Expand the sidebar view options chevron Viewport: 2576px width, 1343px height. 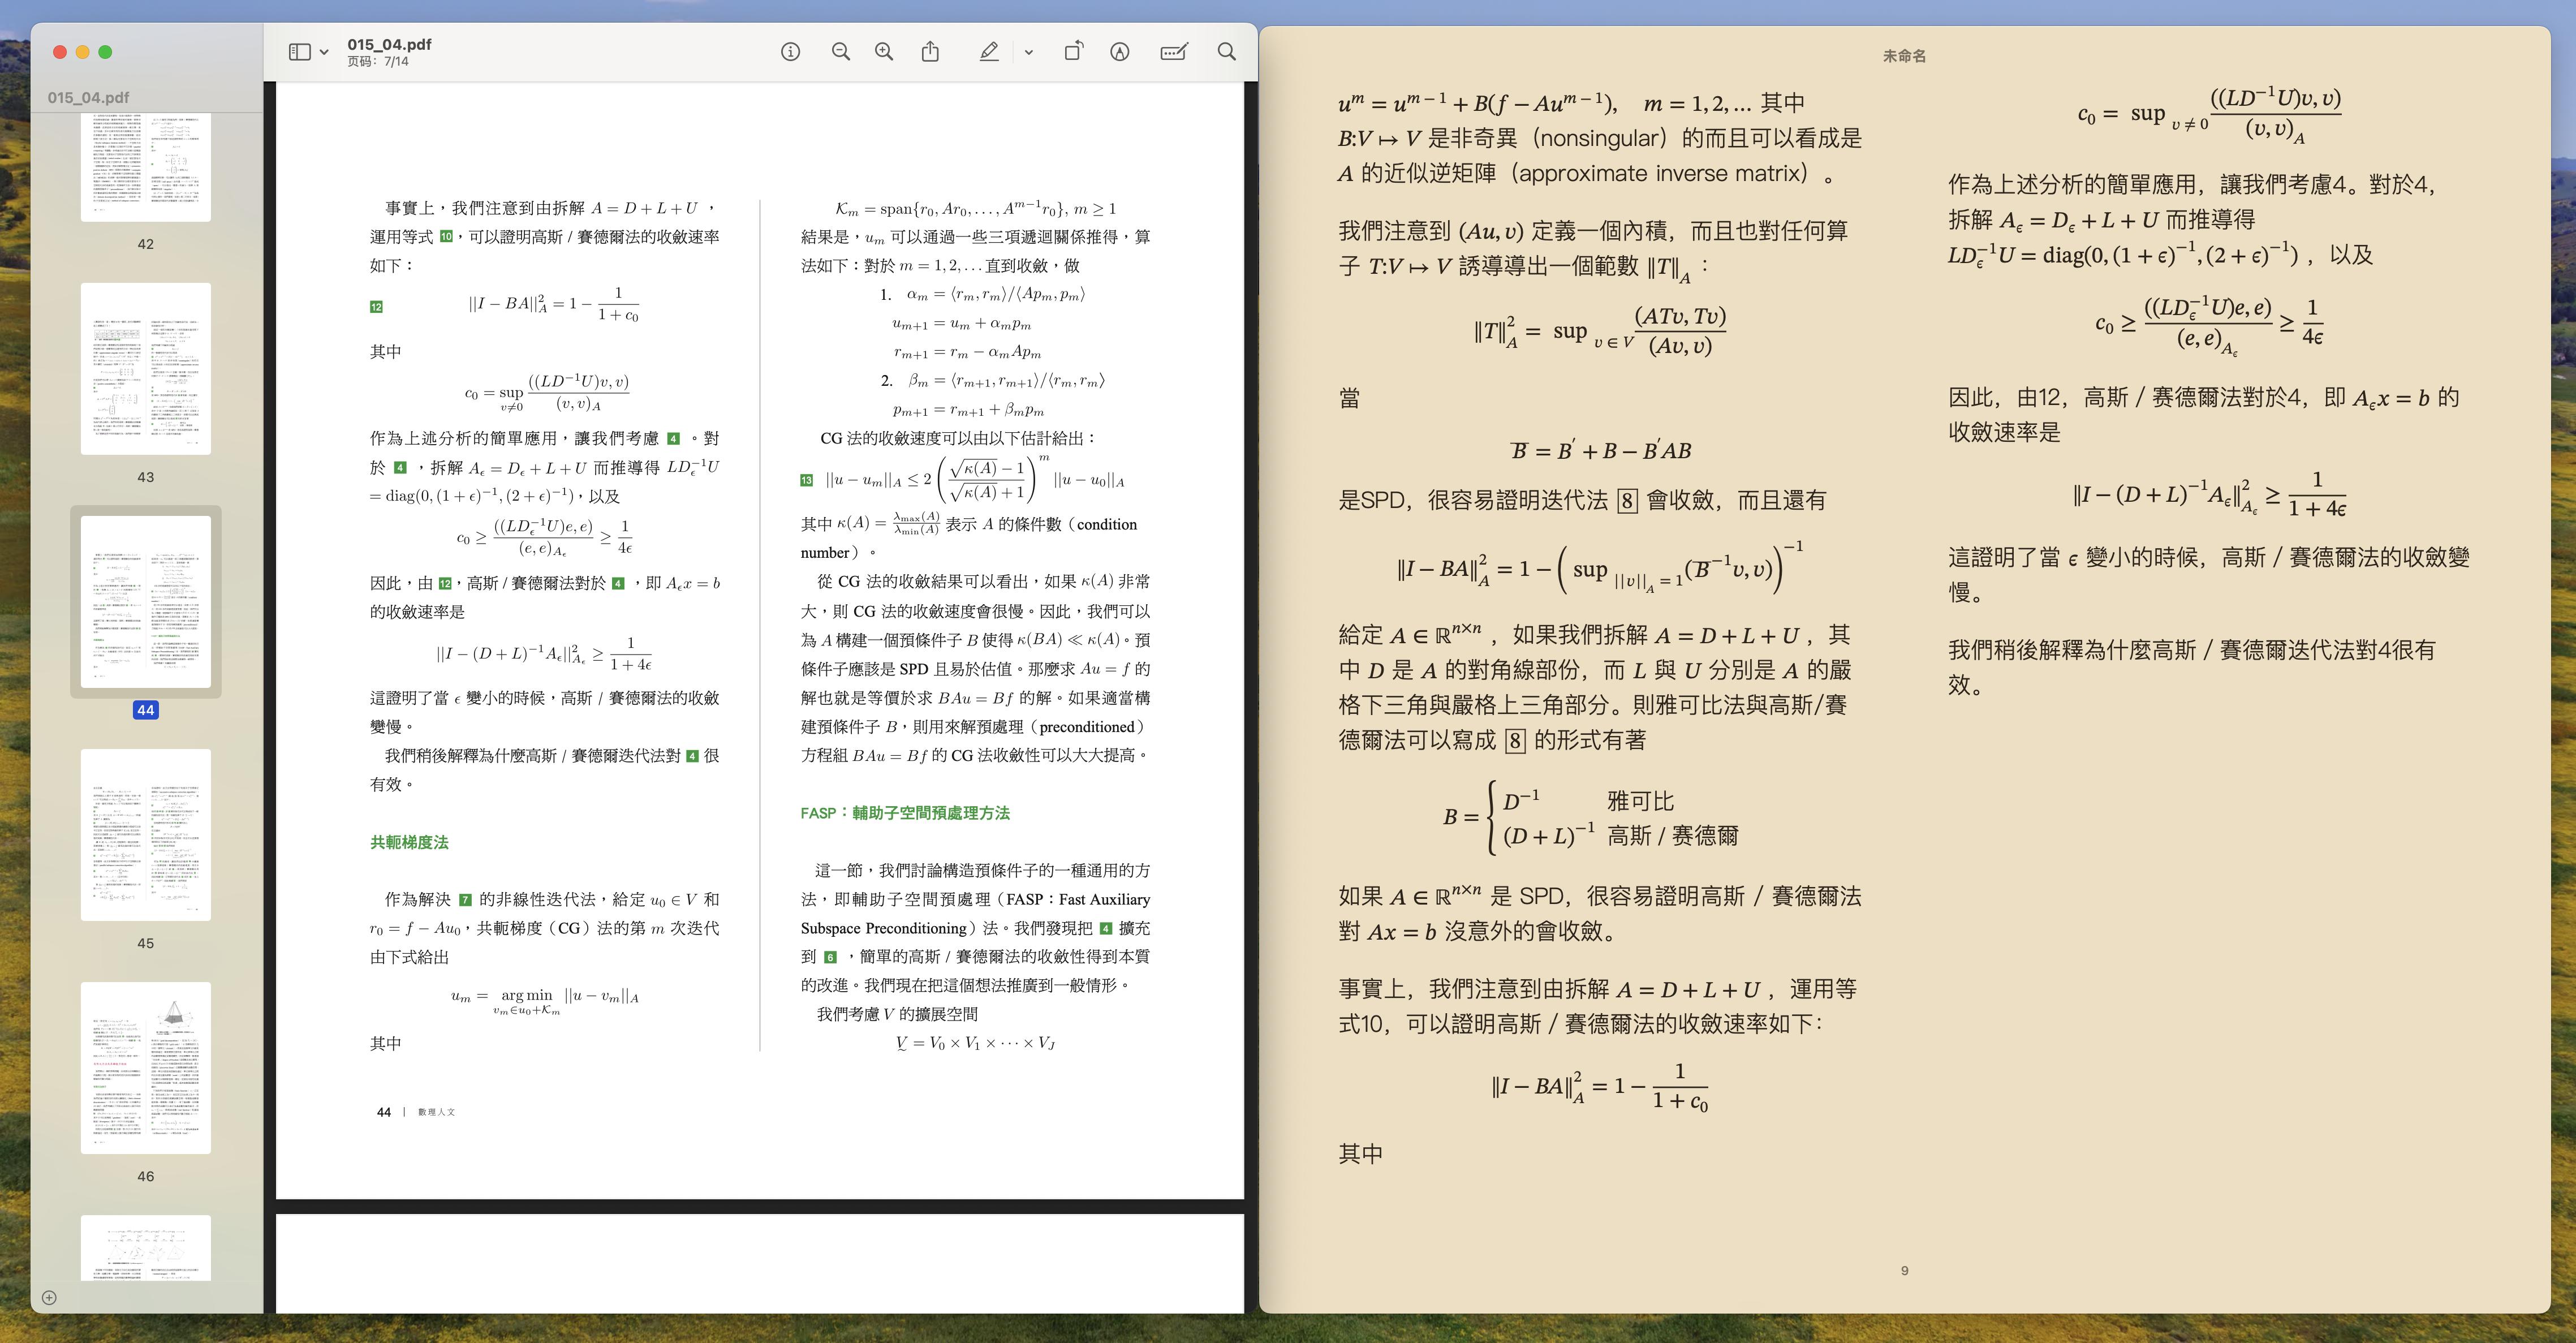(324, 52)
